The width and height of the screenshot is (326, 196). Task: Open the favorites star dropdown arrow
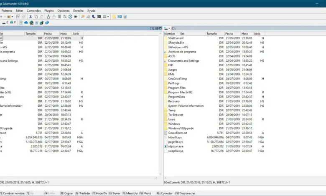[x=12, y=17]
